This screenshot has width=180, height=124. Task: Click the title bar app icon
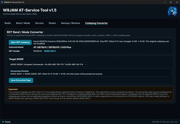click(x=2, y=2)
